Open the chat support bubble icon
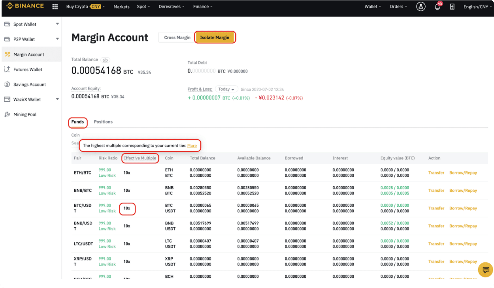Image resolution: width=494 pixels, height=288 pixels. 485,270
